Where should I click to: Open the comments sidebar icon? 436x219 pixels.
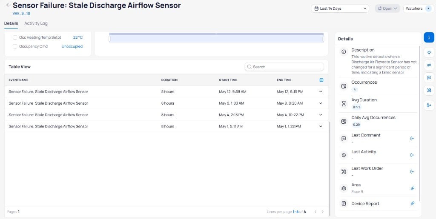pyautogui.click(x=429, y=78)
